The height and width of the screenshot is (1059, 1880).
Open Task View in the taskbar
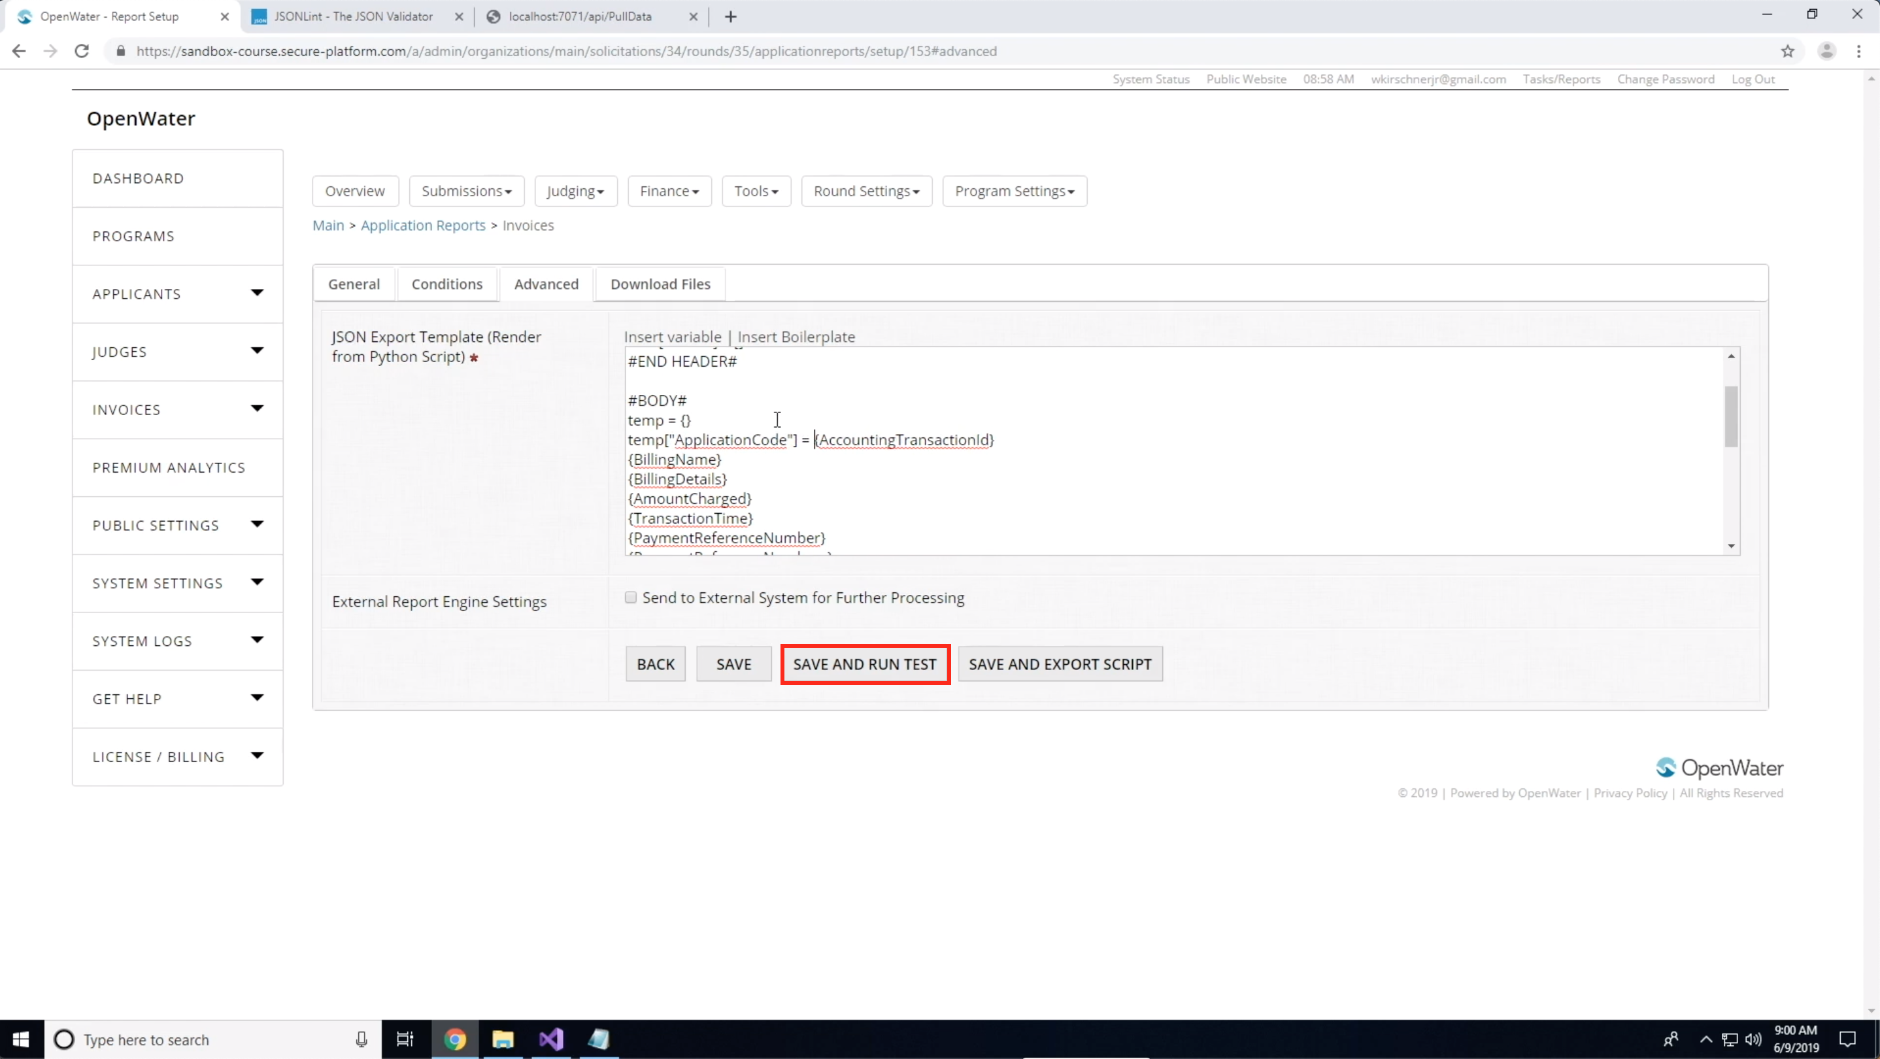405,1039
